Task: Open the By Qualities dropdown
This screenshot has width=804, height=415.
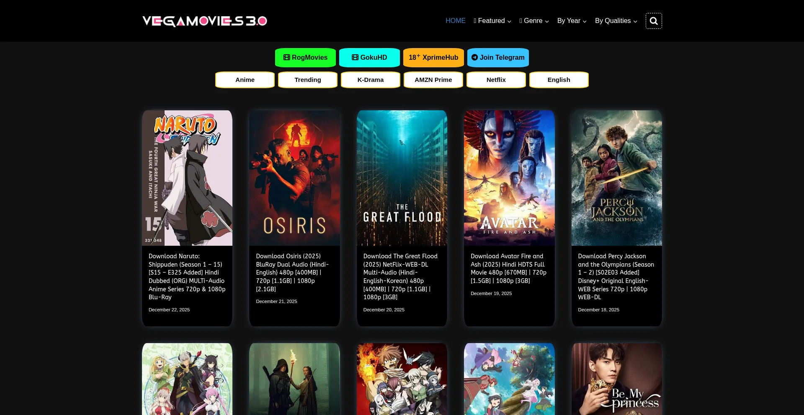Action: point(616,20)
